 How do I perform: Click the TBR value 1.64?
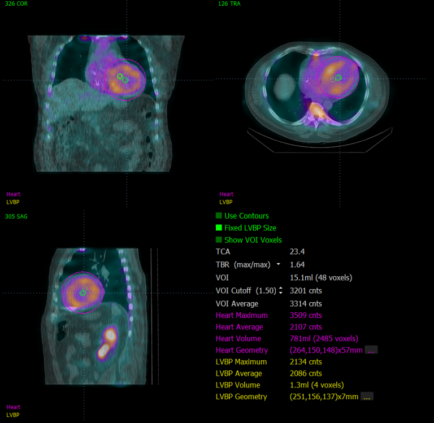coord(297,264)
